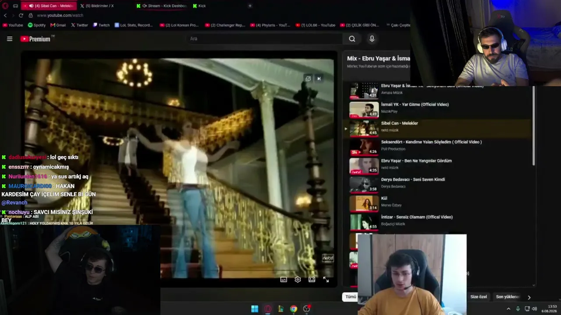561x315 pixels.
Task: Click the lock icon in the address bar
Action: [31, 15]
